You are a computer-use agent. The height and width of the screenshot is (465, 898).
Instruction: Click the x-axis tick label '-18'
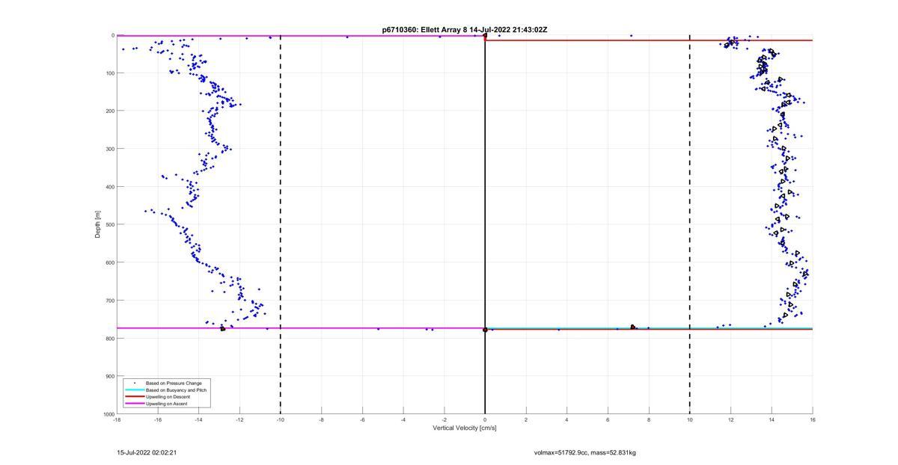point(117,419)
